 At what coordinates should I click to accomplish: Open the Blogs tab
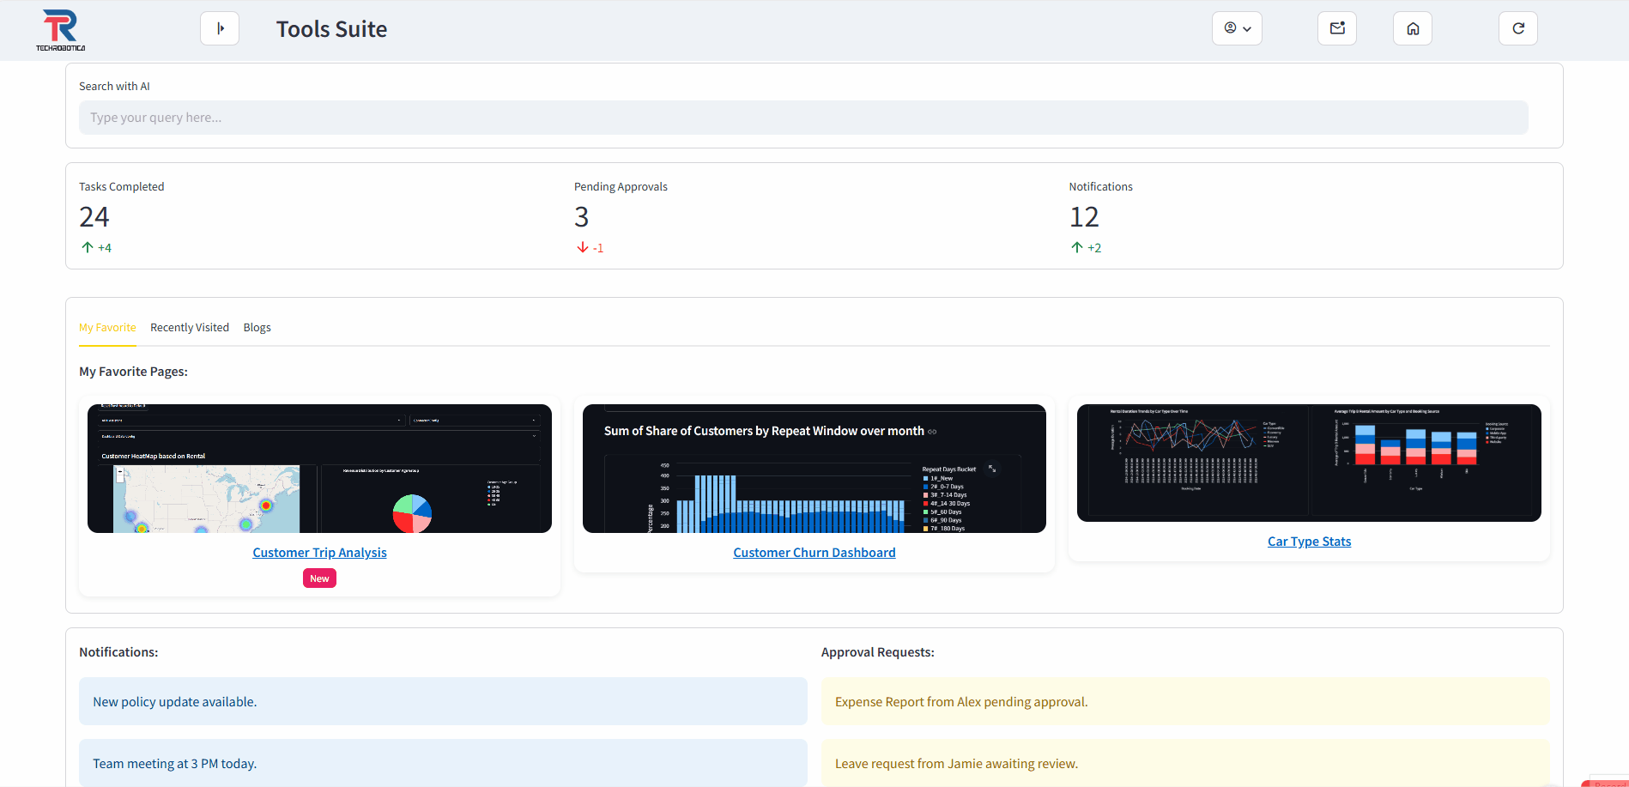(x=257, y=328)
